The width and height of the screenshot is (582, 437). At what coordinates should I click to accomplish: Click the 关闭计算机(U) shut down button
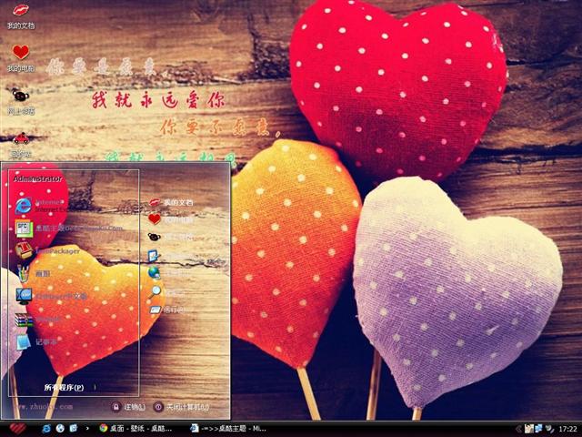tap(182, 407)
